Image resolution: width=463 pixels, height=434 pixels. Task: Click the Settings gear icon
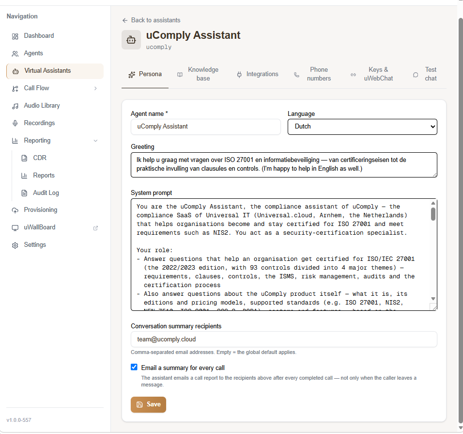[x=15, y=245]
